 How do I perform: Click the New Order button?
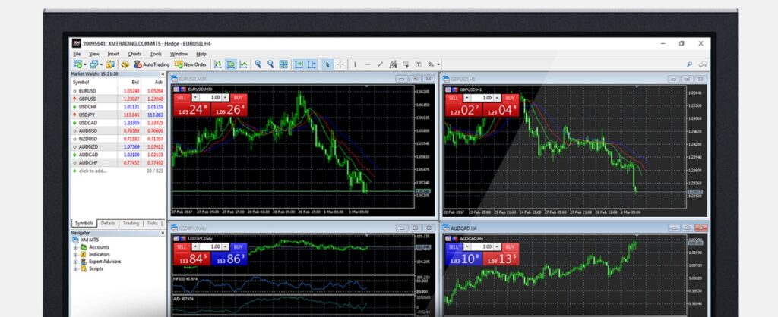191,64
